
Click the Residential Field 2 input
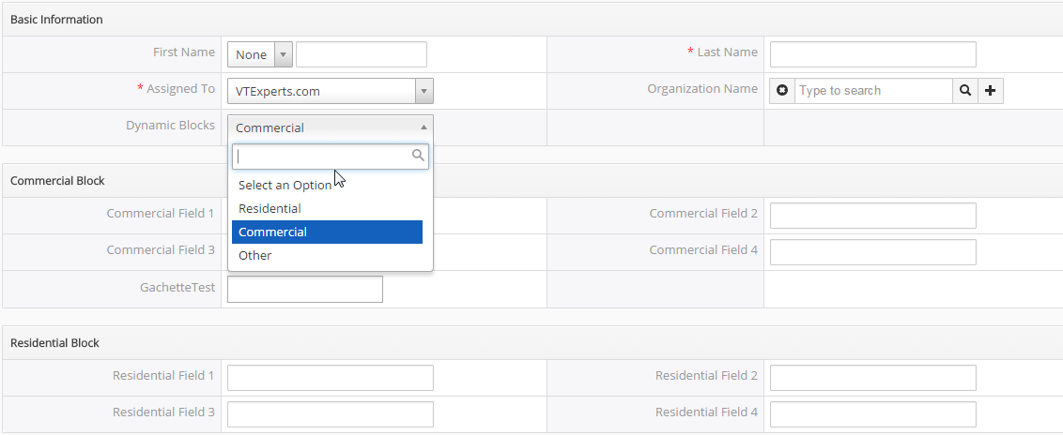873,378
